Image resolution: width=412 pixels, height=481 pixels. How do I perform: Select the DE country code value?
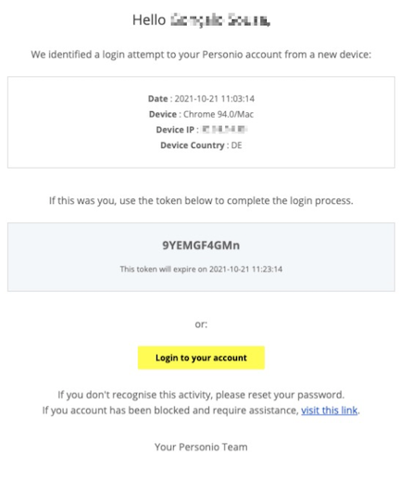(x=236, y=146)
